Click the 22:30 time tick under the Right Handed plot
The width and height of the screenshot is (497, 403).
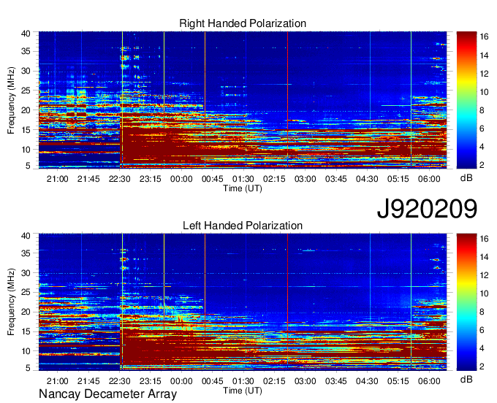coord(119,179)
